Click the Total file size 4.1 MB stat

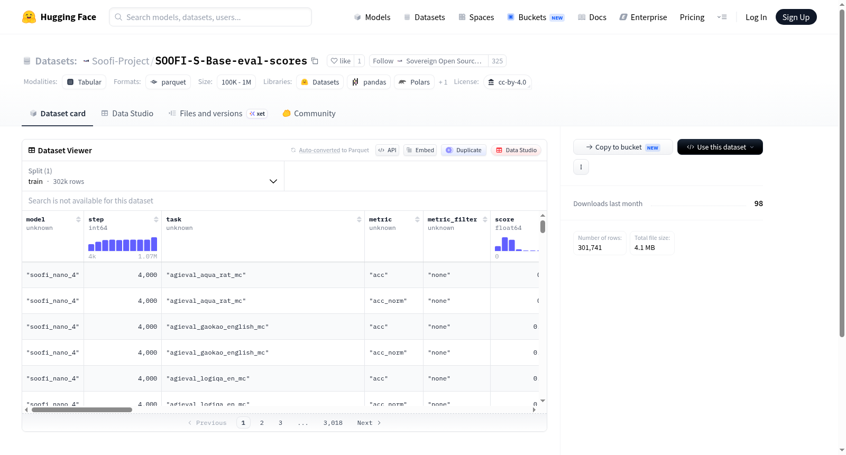[652, 243]
